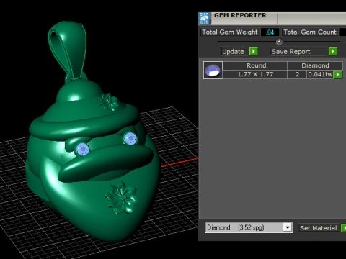
Task: Click the gem quantity cell 2
Action: 297,74
